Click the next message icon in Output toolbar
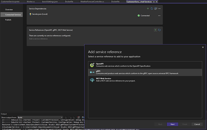This screenshot has width=207, height=130. point(74,117)
